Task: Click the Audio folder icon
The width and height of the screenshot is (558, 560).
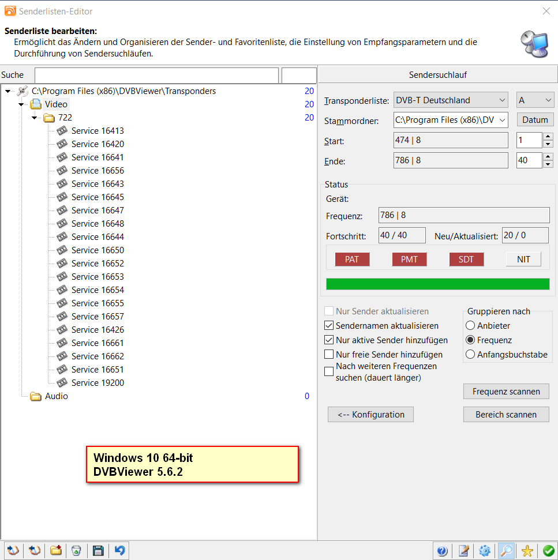Action: click(x=35, y=396)
